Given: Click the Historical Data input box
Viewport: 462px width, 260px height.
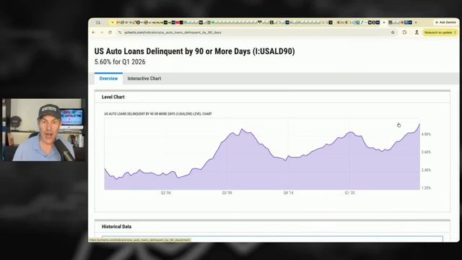Looking at the screenshot, I should 272,238.
